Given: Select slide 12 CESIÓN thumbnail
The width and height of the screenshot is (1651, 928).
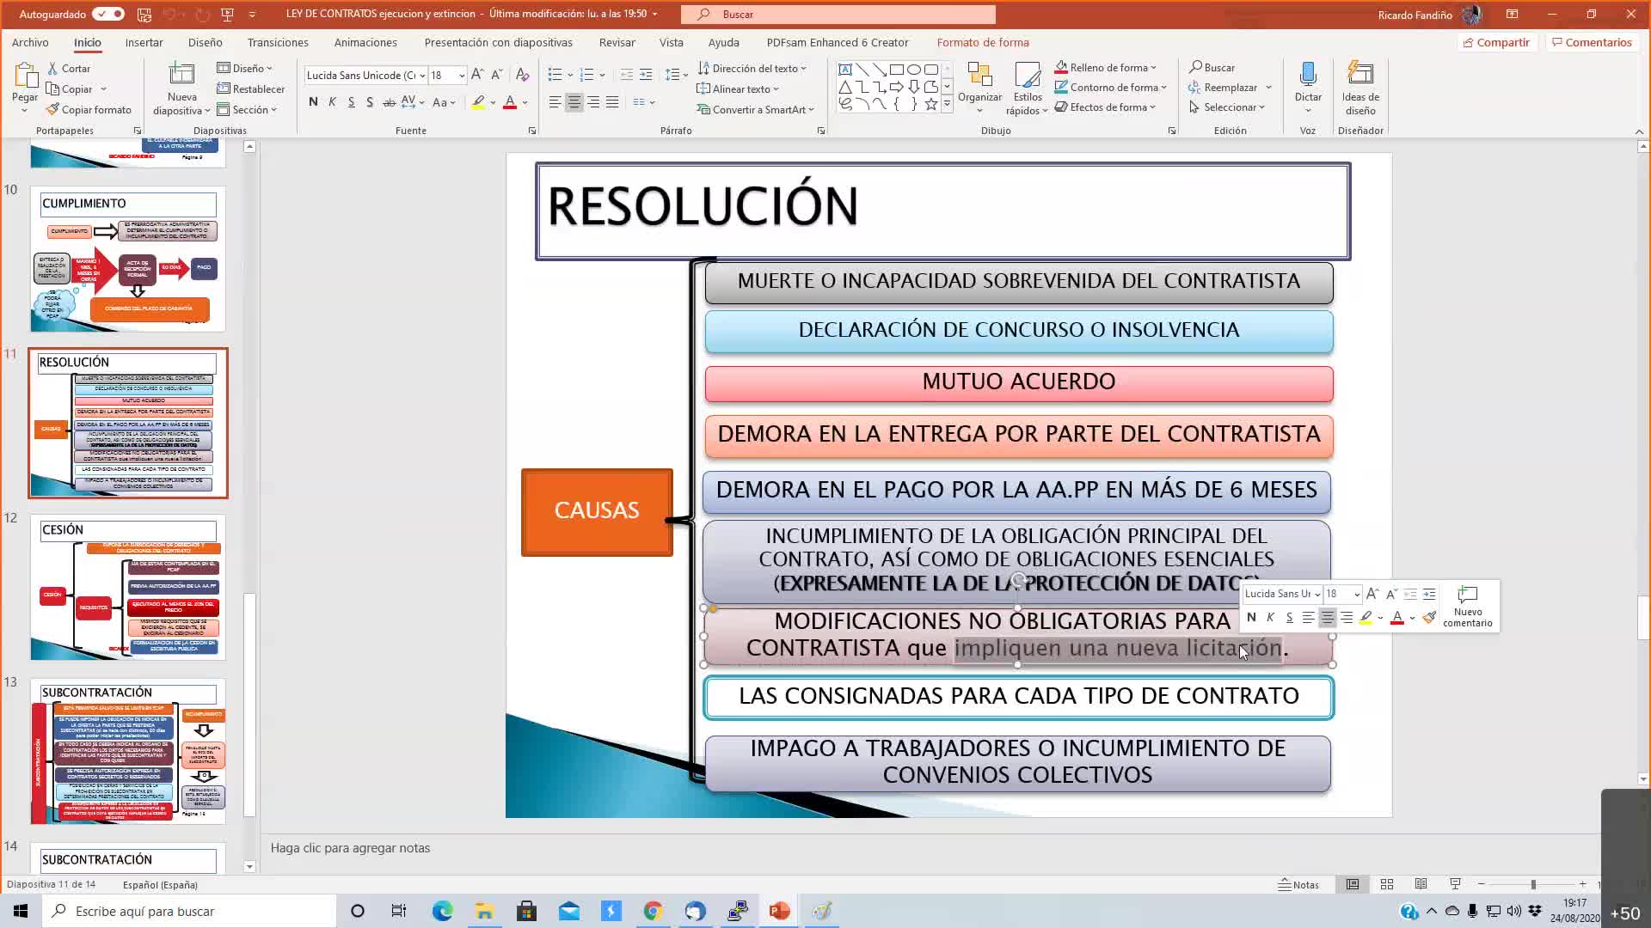Looking at the screenshot, I should 128,587.
